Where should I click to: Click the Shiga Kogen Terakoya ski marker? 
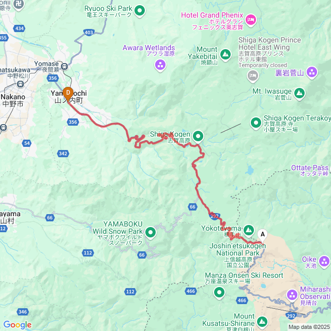(x=256, y=123)
